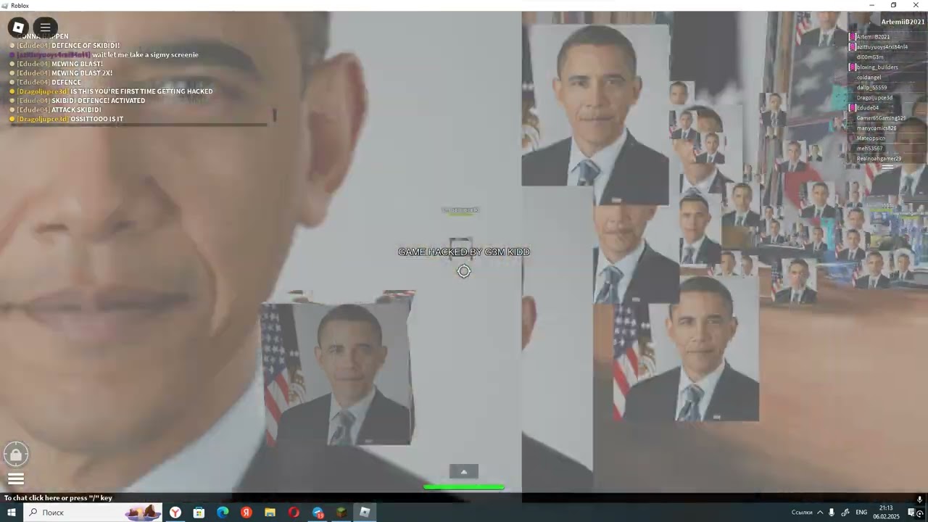Screen dimensions: 928x522
Task: Toggle the chat window with the hamburger button
Action: click(x=45, y=28)
